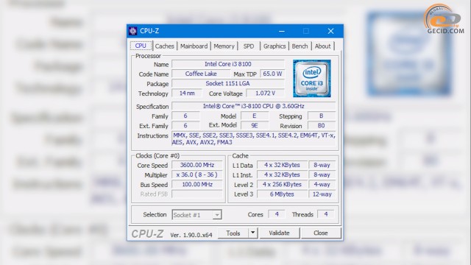Screen dimensions: 471x265
Task: Click the Ext. Model value '9E'
Action: click(255, 126)
